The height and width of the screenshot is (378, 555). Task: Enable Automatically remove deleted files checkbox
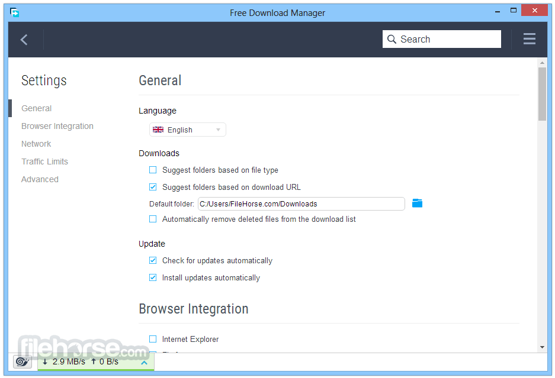[153, 219]
